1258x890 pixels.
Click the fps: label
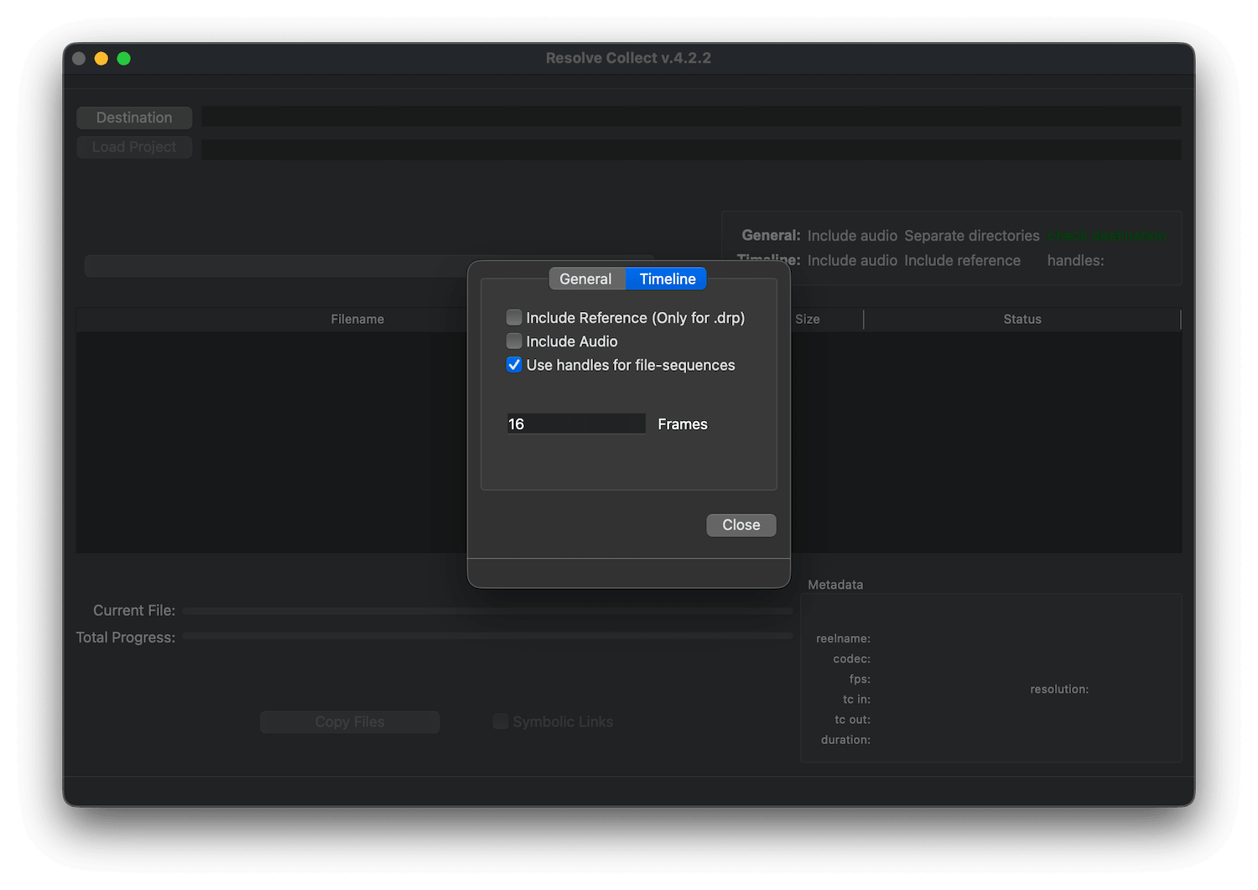(x=860, y=679)
